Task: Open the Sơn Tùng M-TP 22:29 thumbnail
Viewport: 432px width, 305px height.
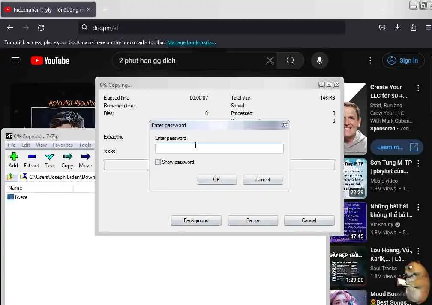Action: (x=355, y=178)
